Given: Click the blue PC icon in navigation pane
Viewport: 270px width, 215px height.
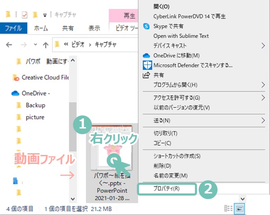Looking at the screenshot, I should pos(15,181).
